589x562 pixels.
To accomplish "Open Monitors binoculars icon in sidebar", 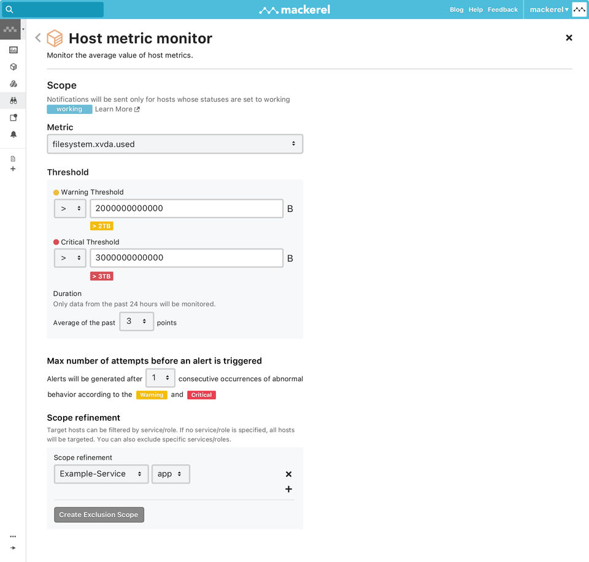I will pos(13,101).
